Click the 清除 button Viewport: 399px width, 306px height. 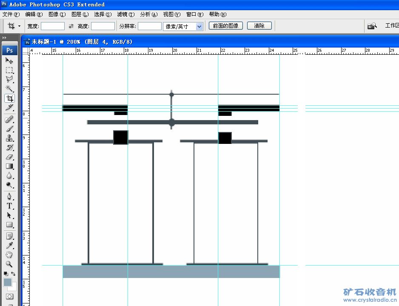point(259,26)
